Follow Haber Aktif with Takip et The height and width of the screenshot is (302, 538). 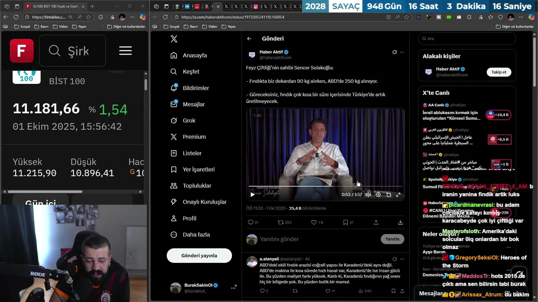click(499, 72)
